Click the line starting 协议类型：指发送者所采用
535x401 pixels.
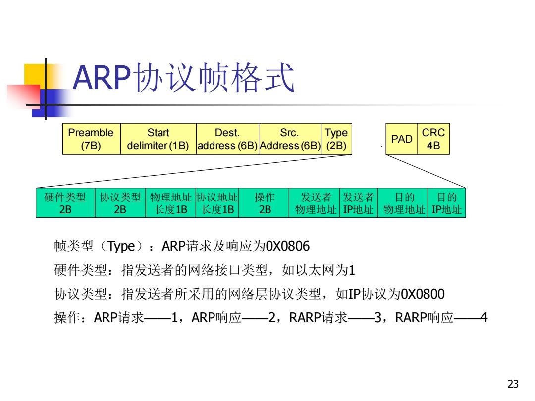(x=249, y=294)
